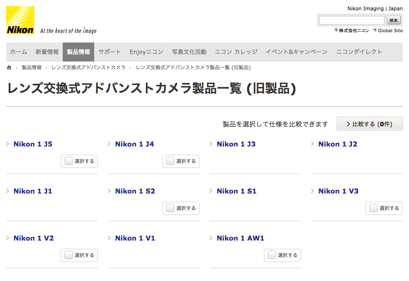
Task: Click レンズ交換式アドバンストカメラ製品一覧 (旧製品) in breadcrumb
Action: click(193, 68)
